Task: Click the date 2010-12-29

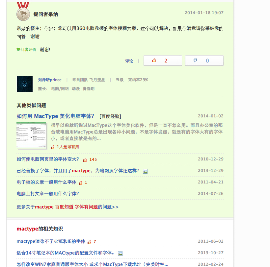Action: click(211, 159)
